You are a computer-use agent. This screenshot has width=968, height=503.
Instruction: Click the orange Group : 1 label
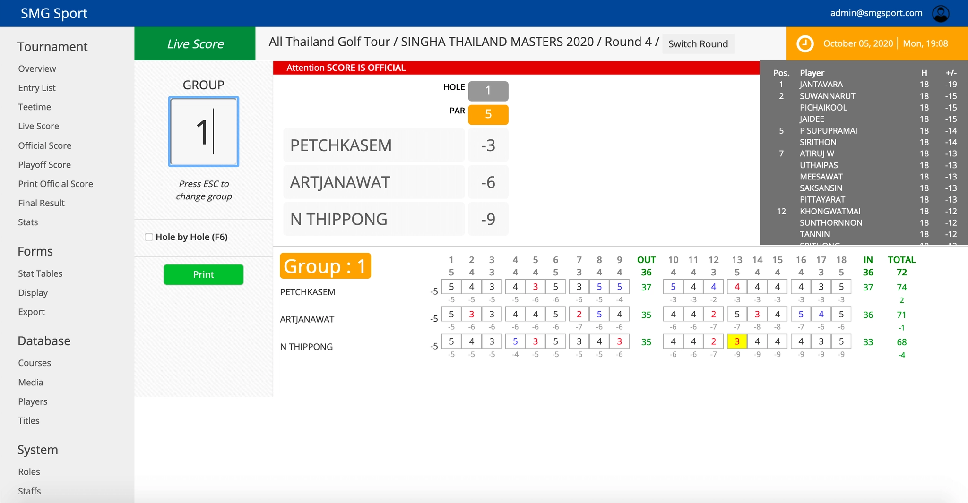(x=325, y=266)
